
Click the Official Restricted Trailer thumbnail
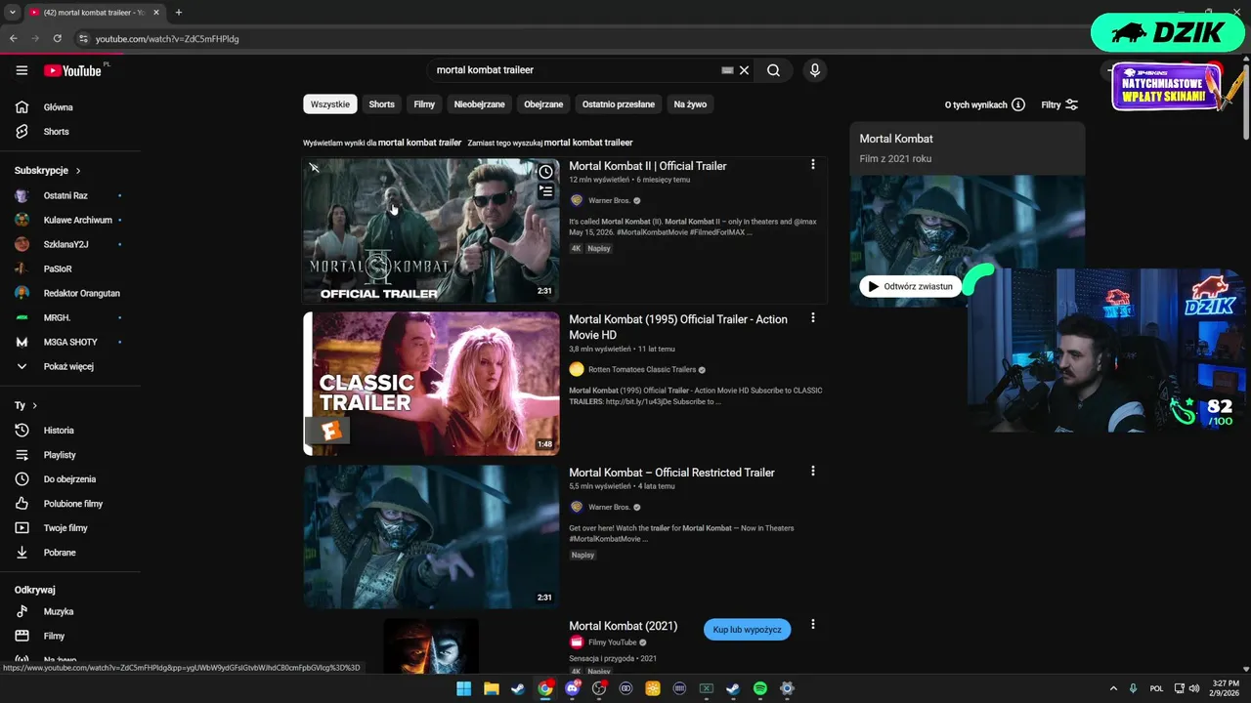click(431, 537)
